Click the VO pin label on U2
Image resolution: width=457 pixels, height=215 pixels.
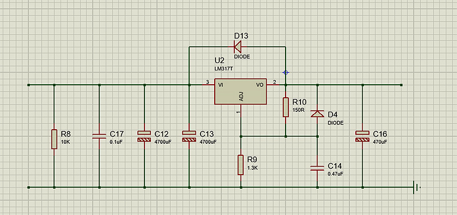(259, 85)
